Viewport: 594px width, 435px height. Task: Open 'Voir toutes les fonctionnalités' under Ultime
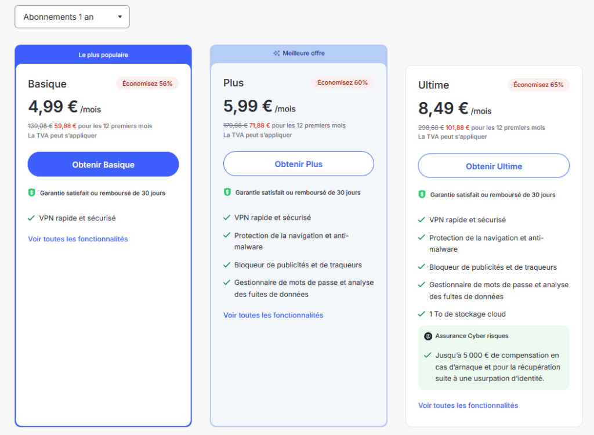pyautogui.click(x=468, y=405)
